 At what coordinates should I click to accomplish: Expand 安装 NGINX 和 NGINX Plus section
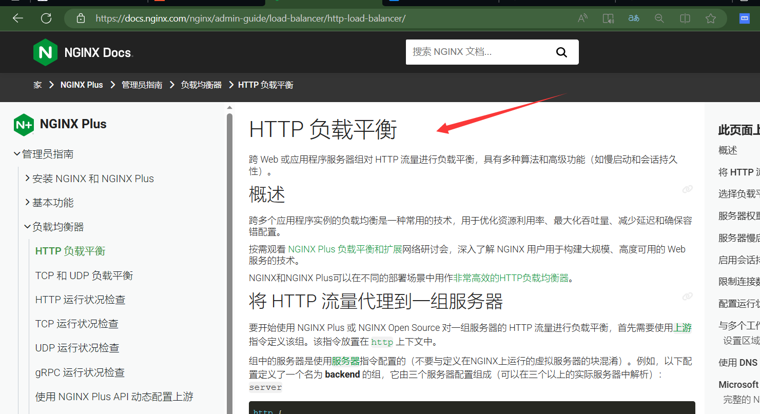pyautogui.click(x=28, y=178)
